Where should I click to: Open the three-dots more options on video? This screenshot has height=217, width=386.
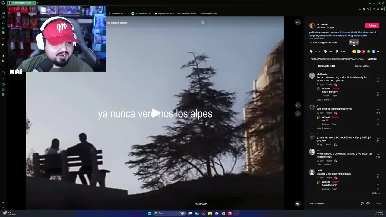pyautogui.click(x=298, y=22)
